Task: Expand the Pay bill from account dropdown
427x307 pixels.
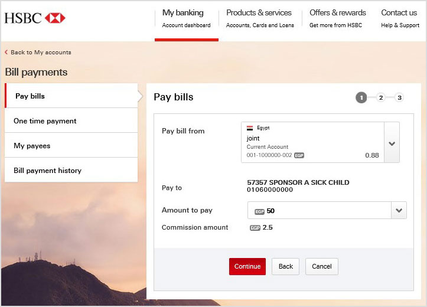Action: coord(392,143)
